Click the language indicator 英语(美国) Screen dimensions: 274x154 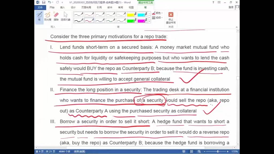click(x=79, y=151)
